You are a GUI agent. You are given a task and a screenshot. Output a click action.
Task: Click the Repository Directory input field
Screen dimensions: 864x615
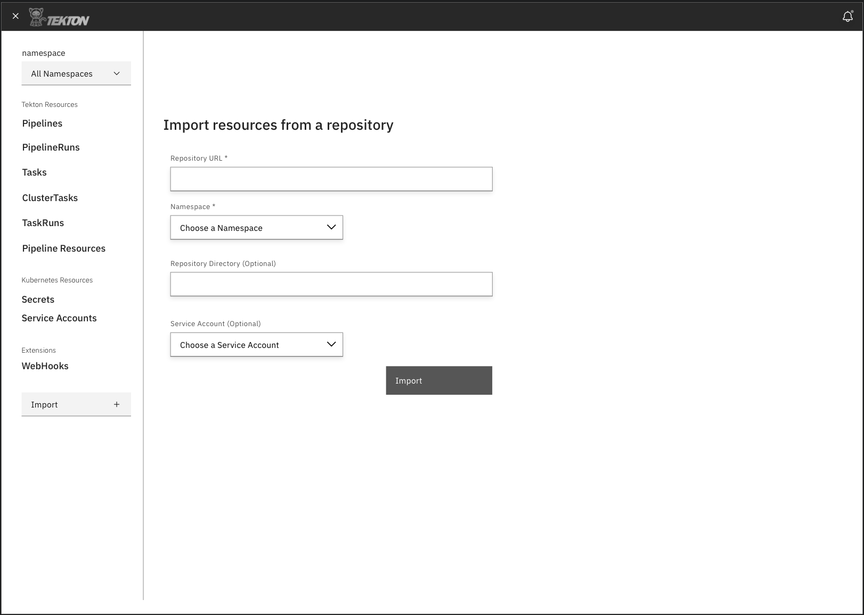tap(331, 284)
